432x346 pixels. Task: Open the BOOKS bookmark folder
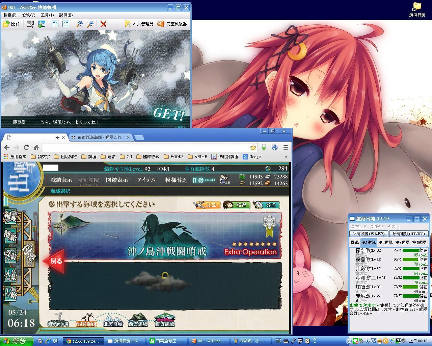(x=173, y=157)
